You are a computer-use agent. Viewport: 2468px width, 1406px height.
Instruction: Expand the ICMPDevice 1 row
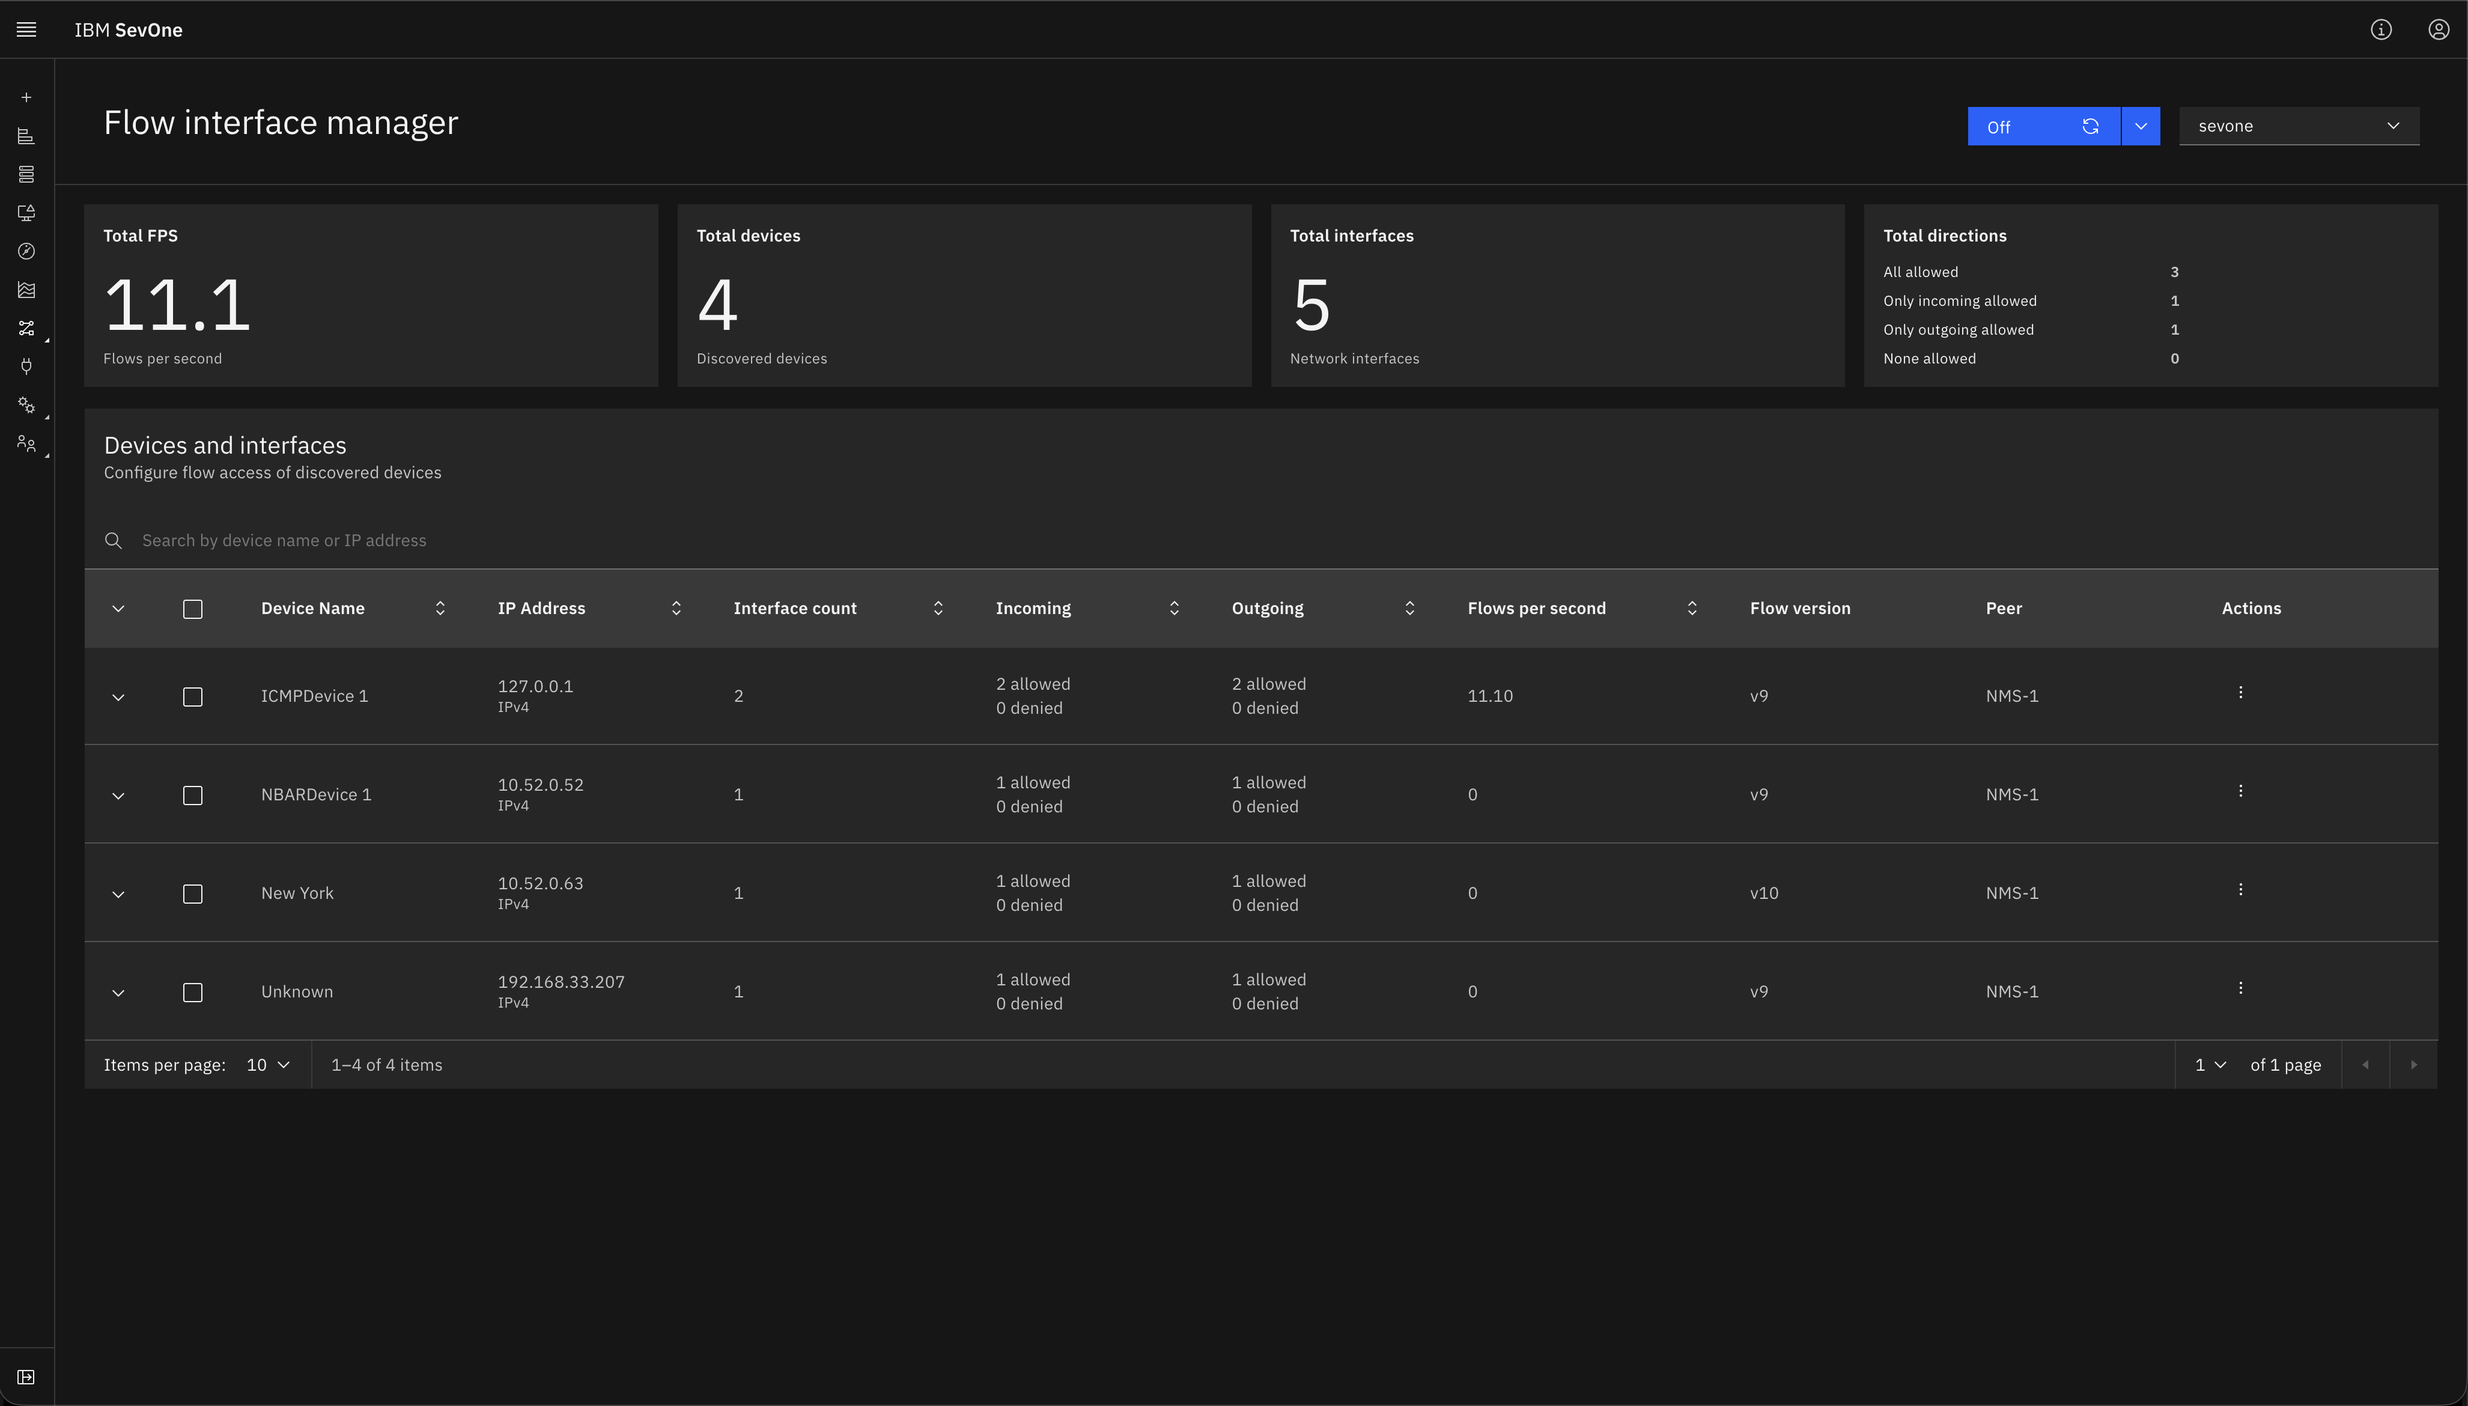click(119, 697)
